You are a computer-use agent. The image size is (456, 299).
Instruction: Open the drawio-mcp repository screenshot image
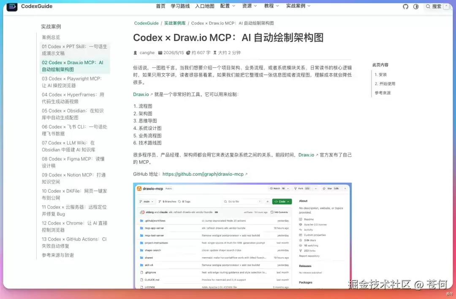(242, 236)
